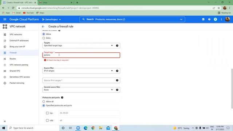Show help for Targets field
Viewport: 233px width, 131px height.
[117, 45]
